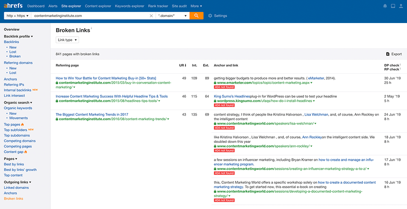Open the user account avatar icon
Image resolution: width=407 pixels, height=209 pixels.
pos(401,6)
